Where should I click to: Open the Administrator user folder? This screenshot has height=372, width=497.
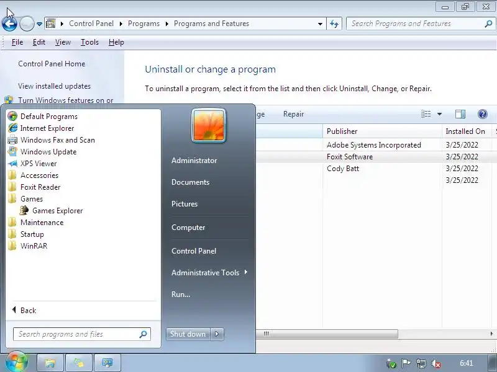[194, 161]
